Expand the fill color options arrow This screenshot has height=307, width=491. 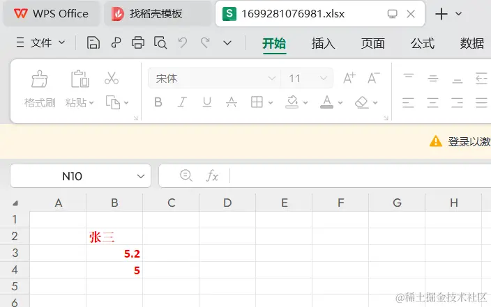305,102
